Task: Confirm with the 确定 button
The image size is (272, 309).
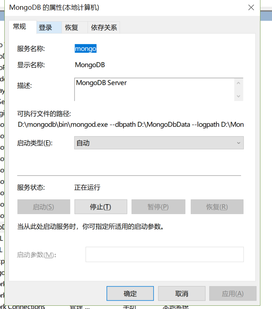Action: 130,293
